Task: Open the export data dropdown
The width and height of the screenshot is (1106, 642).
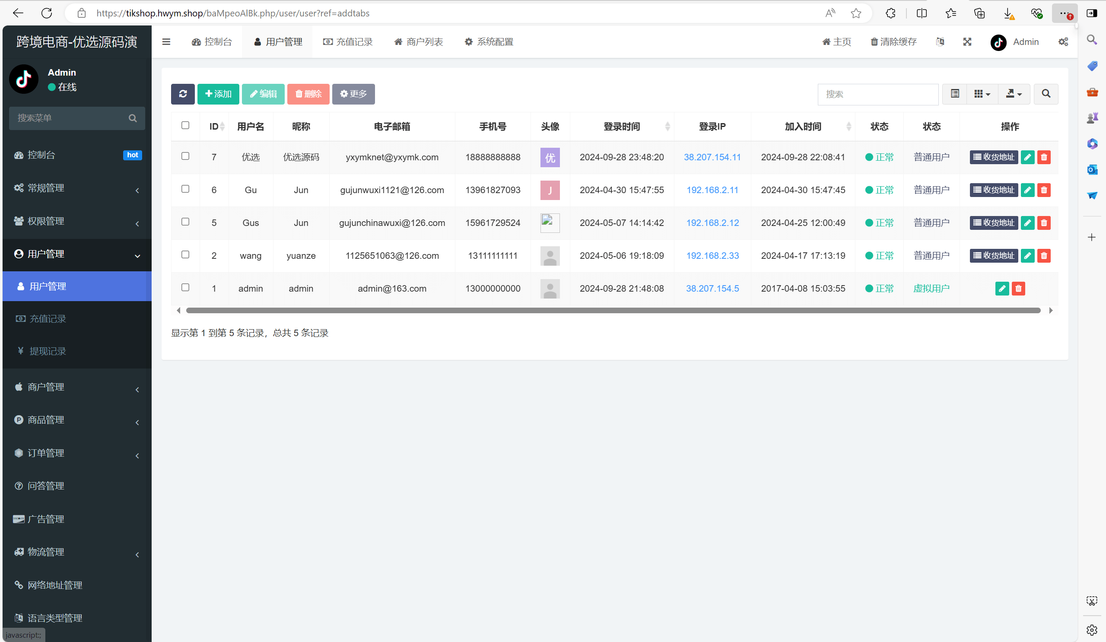Action: tap(1014, 94)
